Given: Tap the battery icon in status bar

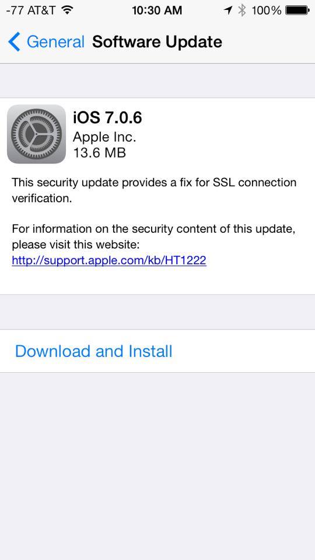Looking at the screenshot, I should click(297, 10).
